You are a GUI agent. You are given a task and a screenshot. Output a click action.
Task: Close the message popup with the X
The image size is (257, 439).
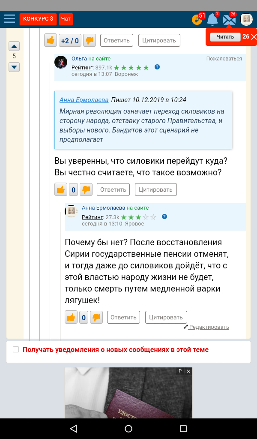click(x=254, y=37)
